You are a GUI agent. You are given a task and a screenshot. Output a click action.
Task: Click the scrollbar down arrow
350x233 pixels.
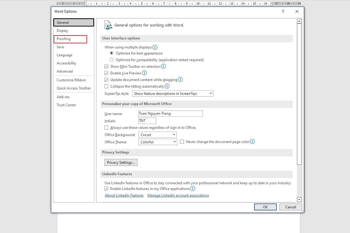coord(299,200)
